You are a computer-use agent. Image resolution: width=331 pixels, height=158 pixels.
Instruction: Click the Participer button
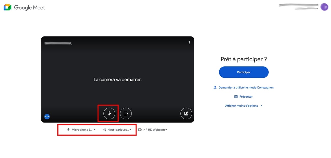tap(244, 72)
